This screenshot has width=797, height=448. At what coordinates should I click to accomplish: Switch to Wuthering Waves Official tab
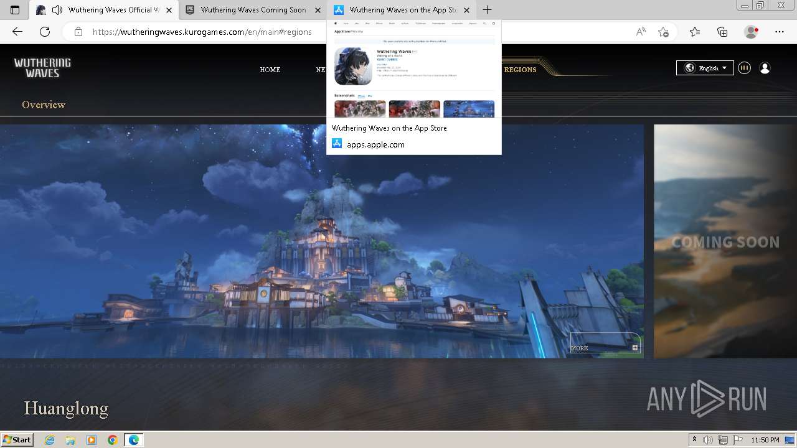(x=104, y=10)
